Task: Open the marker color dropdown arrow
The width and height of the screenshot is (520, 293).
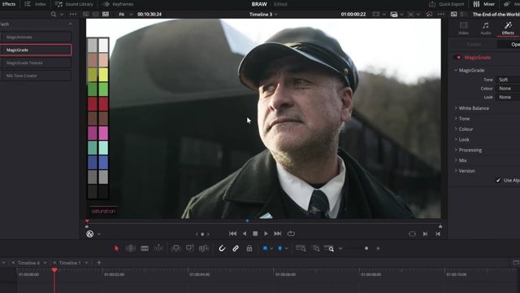Action: (287, 248)
